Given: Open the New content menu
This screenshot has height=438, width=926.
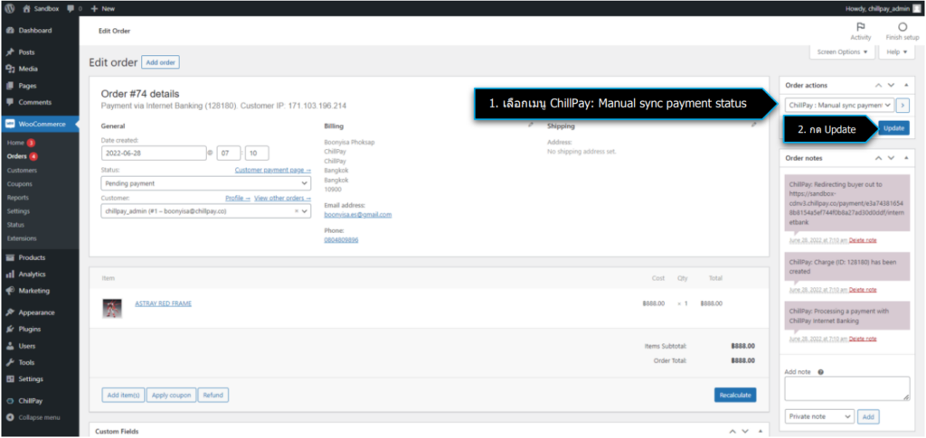Looking at the screenshot, I should pos(103,9).
